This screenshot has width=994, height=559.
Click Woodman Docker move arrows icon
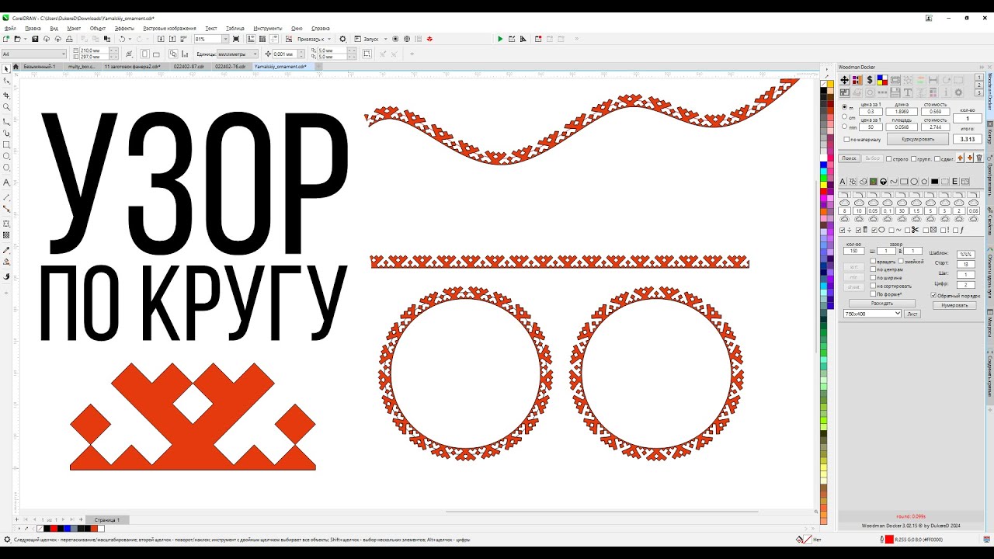844,80
